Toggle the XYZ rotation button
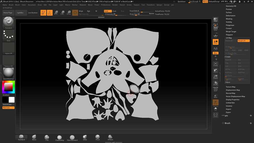 coord(215,53)
